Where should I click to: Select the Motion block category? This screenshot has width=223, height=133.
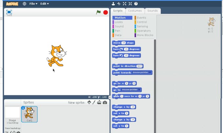[x=122, y=18]
